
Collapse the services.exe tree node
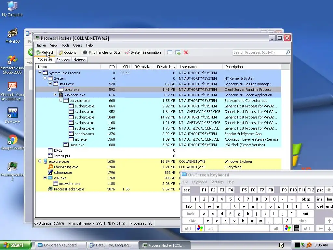point(61,100)
